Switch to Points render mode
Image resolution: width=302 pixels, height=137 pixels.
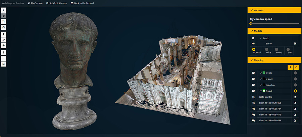pos(276,49)
